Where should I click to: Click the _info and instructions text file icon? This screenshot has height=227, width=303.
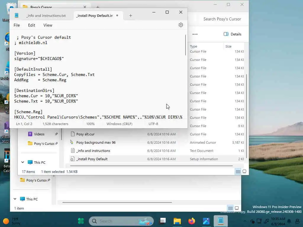click(x=73, y=150)
